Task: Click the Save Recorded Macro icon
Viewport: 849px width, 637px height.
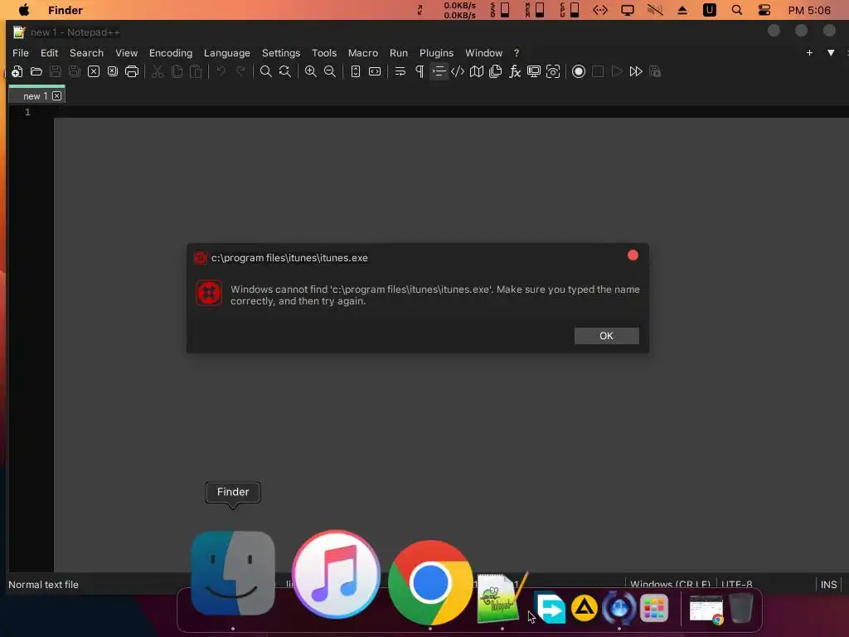Action: [655, 71]
